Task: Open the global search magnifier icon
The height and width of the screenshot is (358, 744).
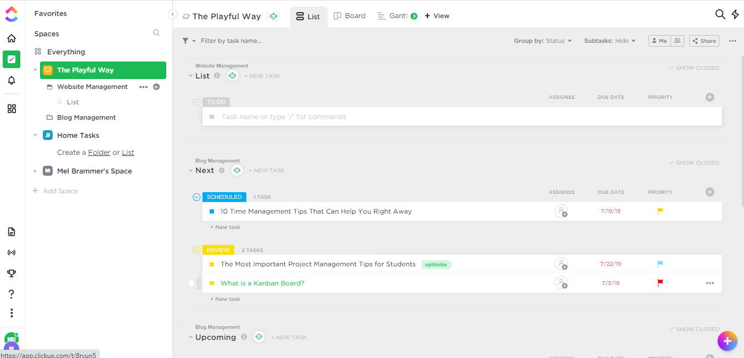Action: coord(720,14)
